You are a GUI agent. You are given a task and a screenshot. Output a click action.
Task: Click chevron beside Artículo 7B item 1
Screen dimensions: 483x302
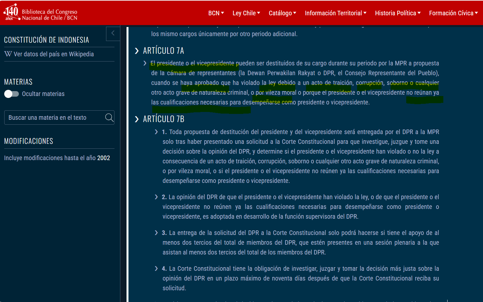click(156, 132)
